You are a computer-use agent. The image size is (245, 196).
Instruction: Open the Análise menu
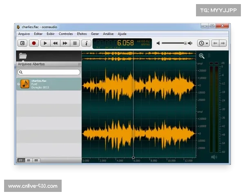coord(108,34)
